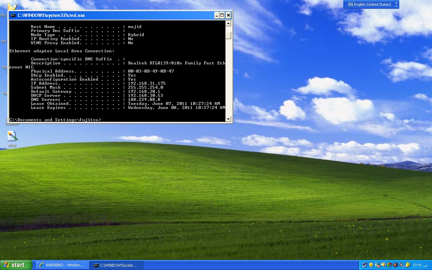This screenshot has width=432, height=270.
Task: Click the Autoconfiguration Enabled line
Action: pyautogui.click(x=83, y=79)
